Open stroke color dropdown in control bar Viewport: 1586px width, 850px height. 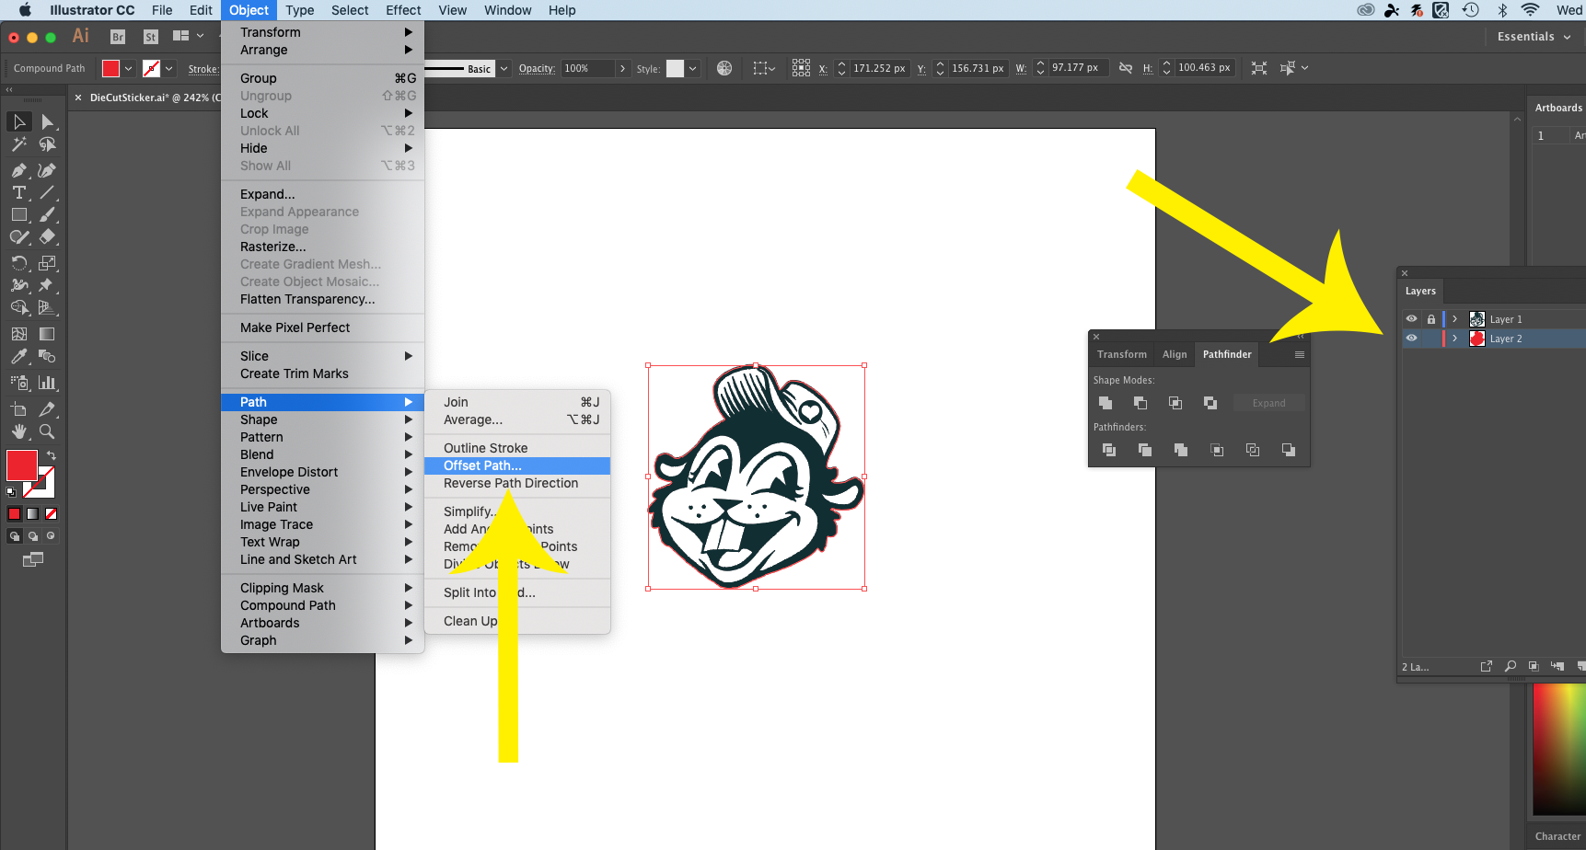click(x=168, y=69)
